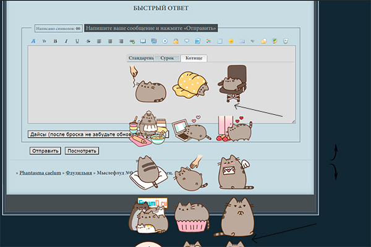Insert video with the play icon

(165, 41)
